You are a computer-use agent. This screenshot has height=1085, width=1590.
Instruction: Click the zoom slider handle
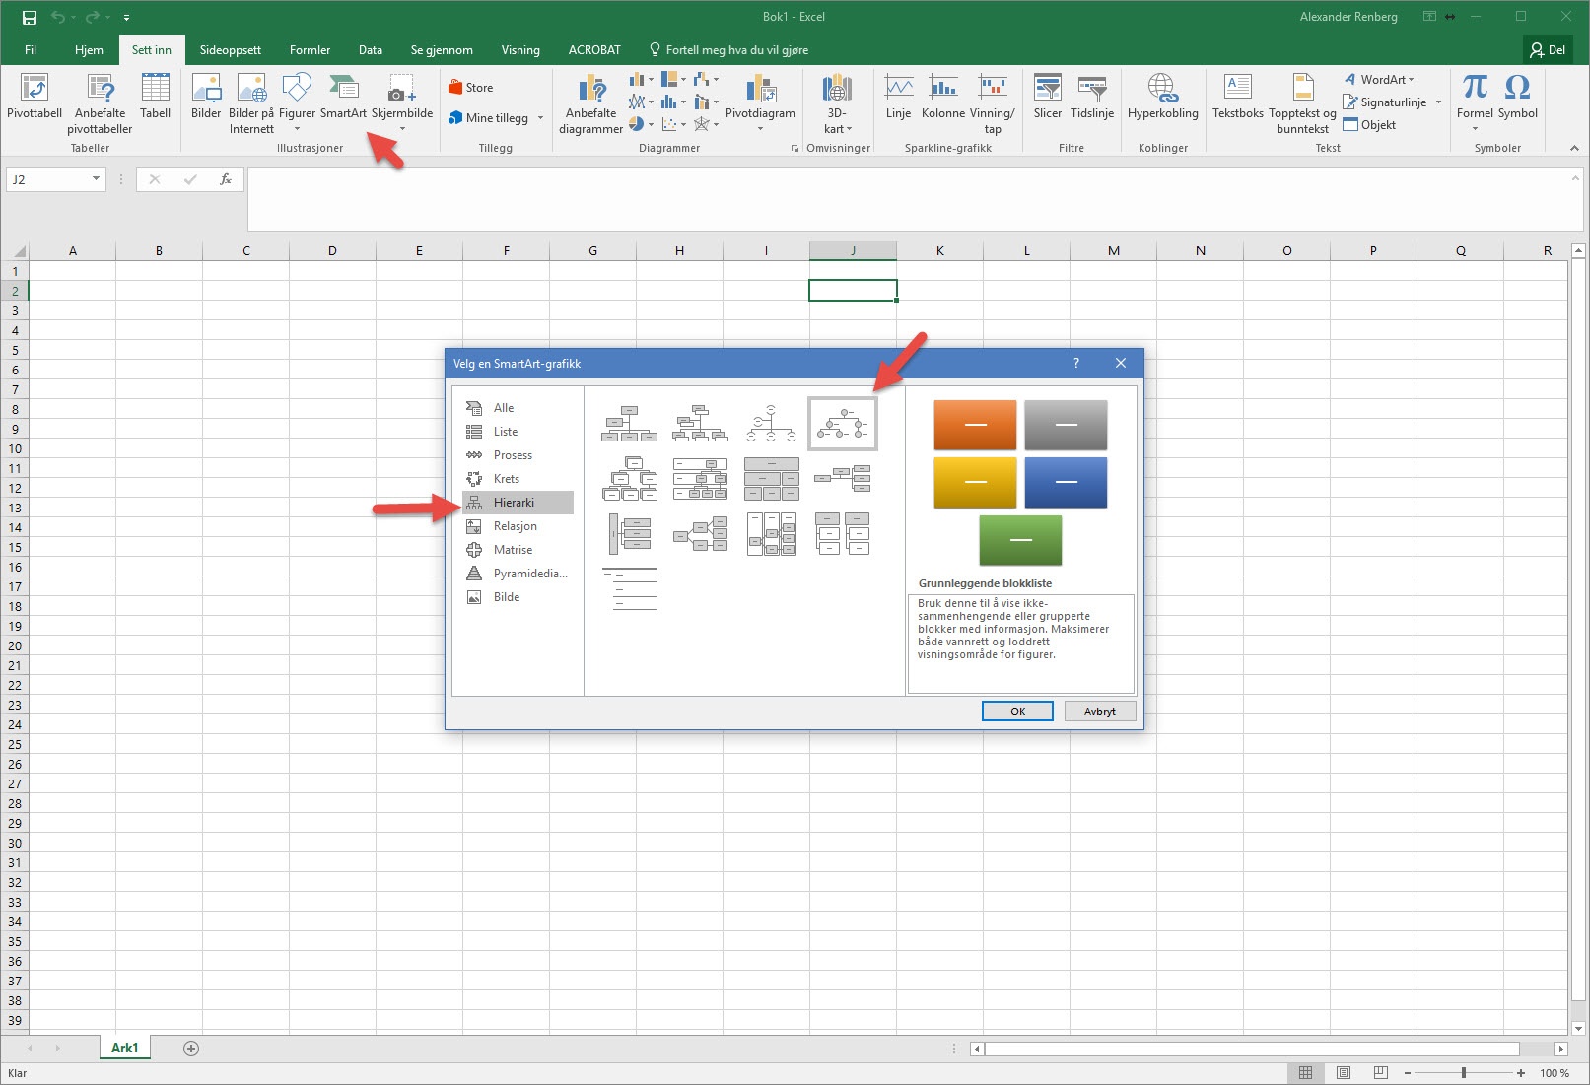1464,1073
